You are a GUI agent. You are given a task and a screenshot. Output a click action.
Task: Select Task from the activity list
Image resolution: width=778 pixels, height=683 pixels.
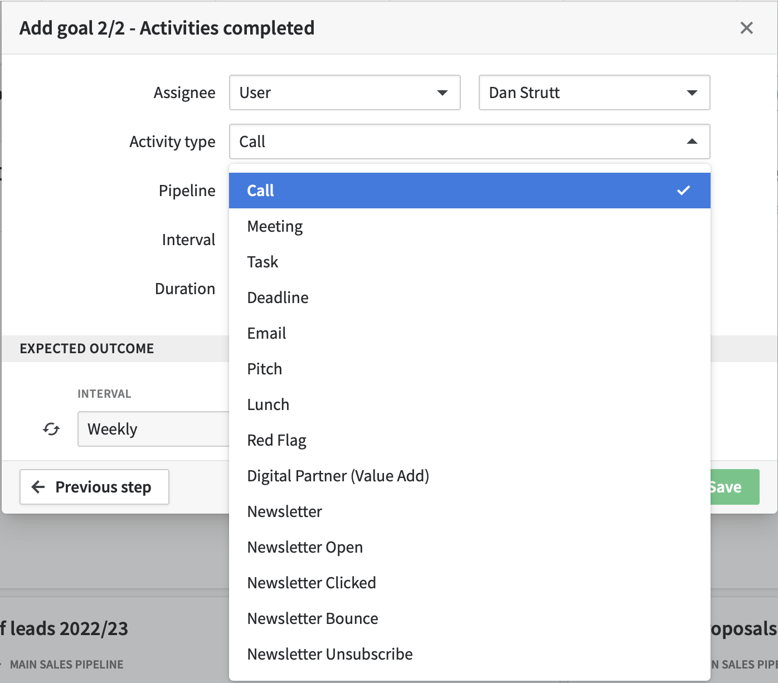tap(262, 262)
